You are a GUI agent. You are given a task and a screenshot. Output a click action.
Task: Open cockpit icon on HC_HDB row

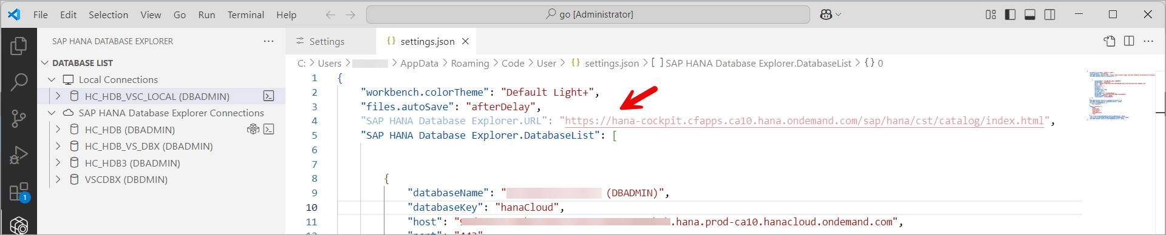(253, 129)
